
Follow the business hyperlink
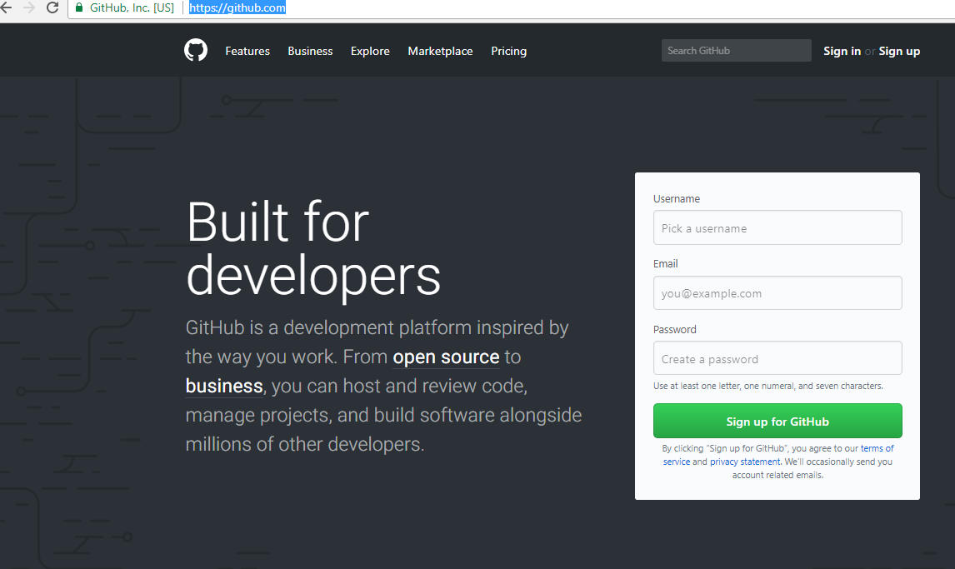[x=224, y=386]
